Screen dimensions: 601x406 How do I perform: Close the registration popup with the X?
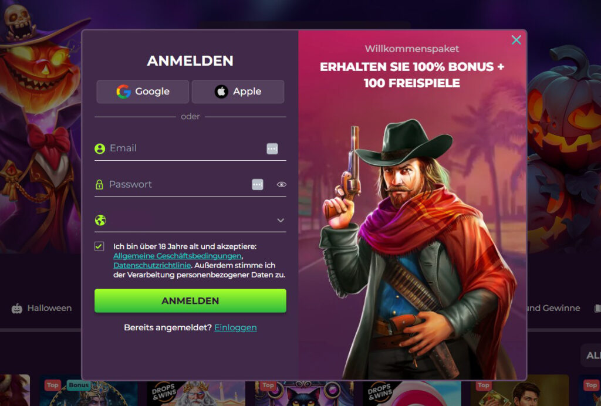click(516, 40)
